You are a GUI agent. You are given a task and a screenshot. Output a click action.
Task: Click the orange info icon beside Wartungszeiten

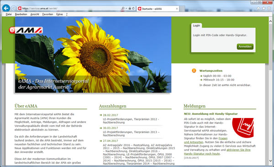[x=194, y=70]
